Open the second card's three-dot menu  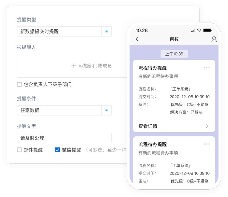tap(206, 144)
